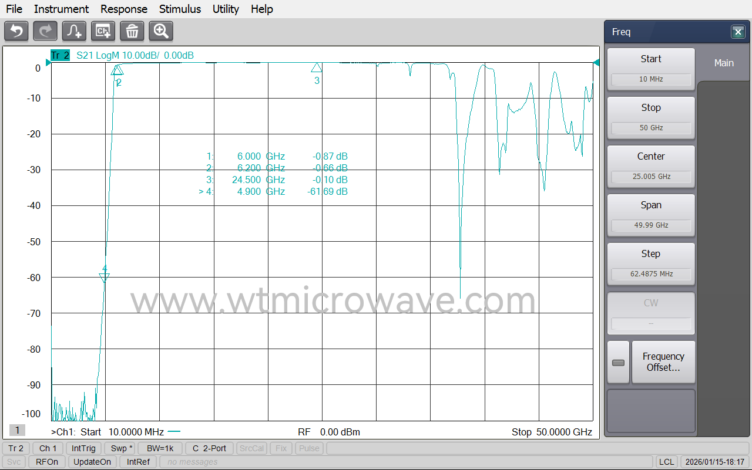
Task: Open the BW=1k bandwidth selector
Action: tap(160, 448)
